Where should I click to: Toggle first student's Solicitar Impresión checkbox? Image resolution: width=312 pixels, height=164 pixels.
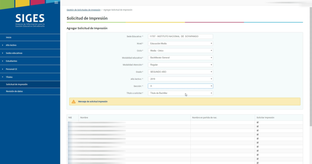tap(257, 123)
